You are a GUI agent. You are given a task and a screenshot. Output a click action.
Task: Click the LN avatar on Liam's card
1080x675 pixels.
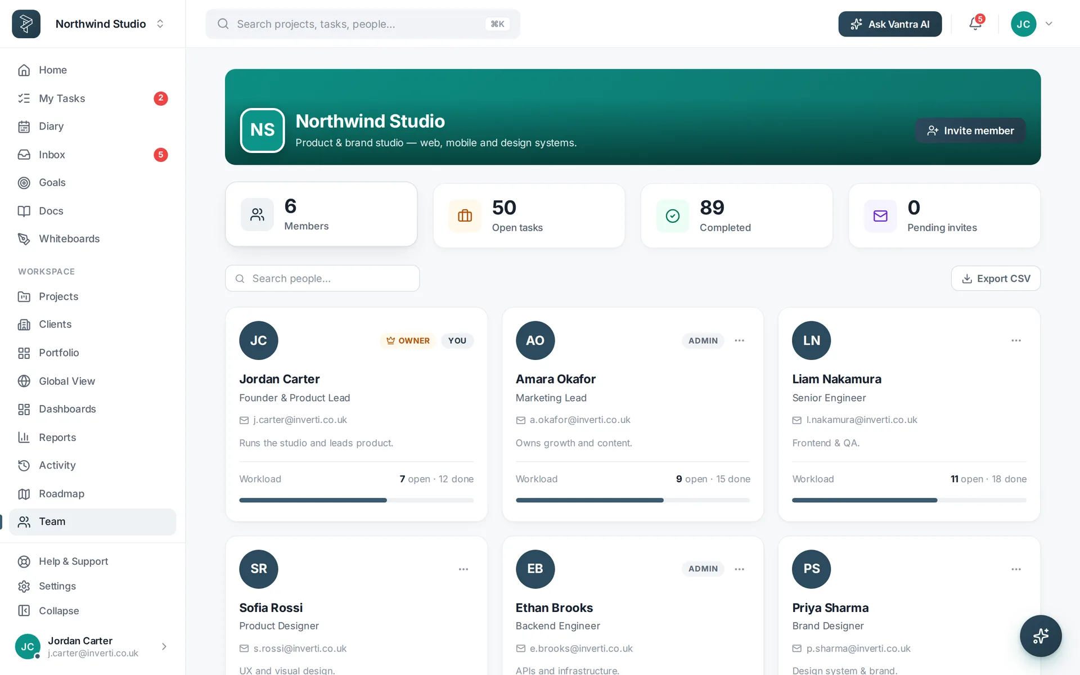[x=811, y=340]
